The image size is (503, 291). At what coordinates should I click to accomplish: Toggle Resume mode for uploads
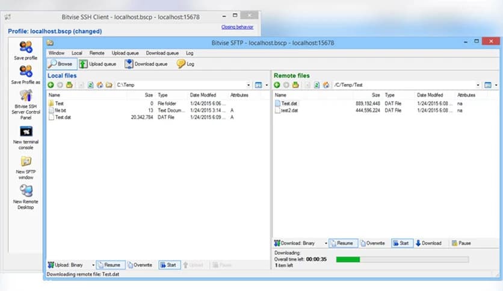click(x=110, y=265)
